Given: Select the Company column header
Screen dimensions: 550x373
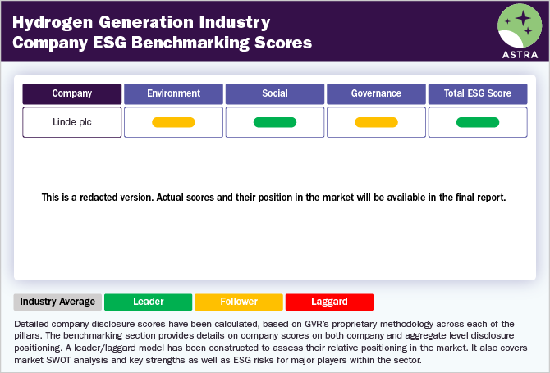Looking at the screenshot, I should [72, 93].
